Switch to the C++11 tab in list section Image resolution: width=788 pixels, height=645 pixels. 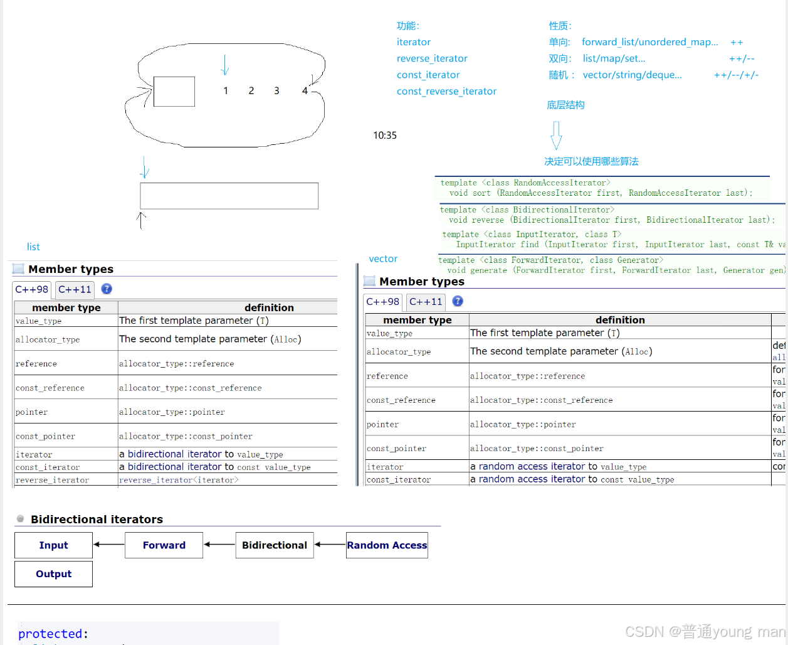coord(75,289)
